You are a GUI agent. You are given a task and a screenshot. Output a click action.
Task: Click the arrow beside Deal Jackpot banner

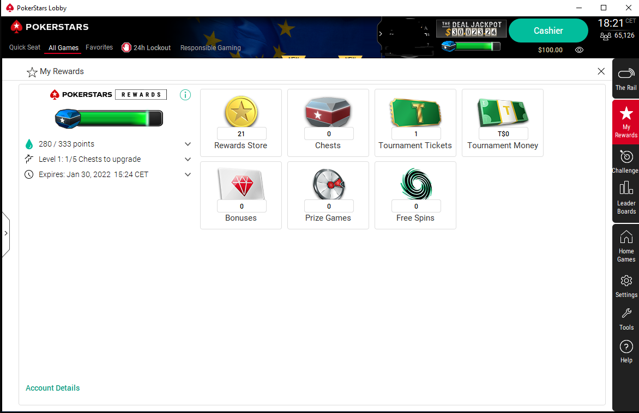[381, 34]
